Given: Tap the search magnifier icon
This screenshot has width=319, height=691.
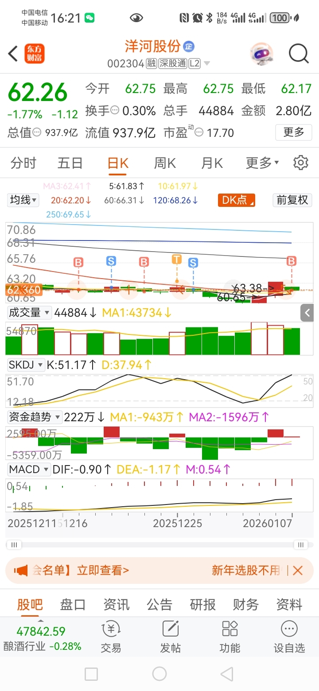Looking at the screenshot, I should (299, 54).
